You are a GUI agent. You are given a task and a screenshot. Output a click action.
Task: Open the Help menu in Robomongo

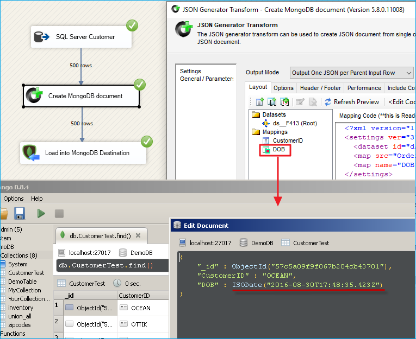tap(36, 199)
